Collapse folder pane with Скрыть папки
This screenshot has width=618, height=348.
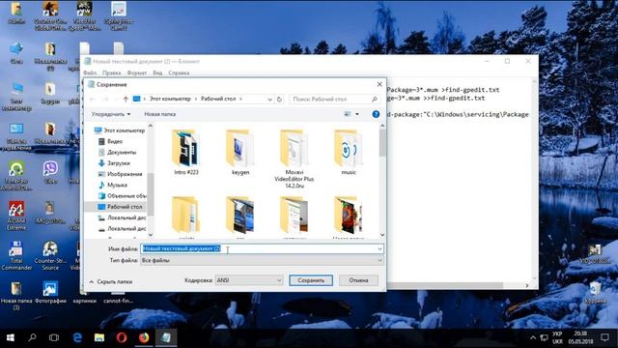pos(111,281)
